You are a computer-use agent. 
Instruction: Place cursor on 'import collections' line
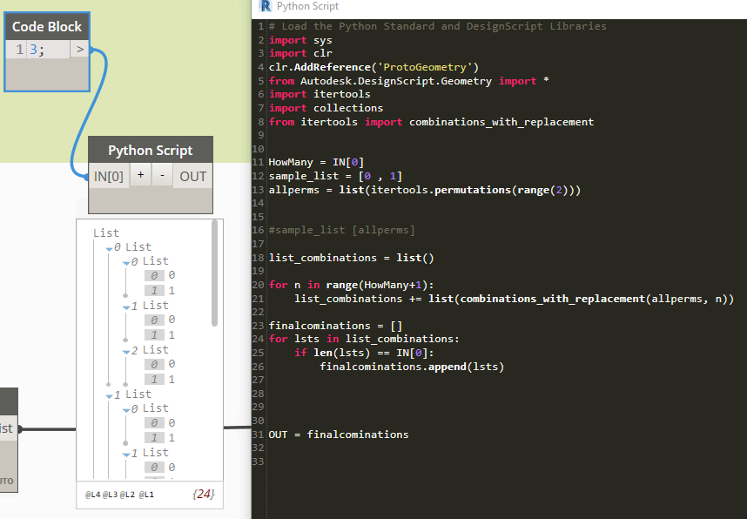click(x=326, y=108)
